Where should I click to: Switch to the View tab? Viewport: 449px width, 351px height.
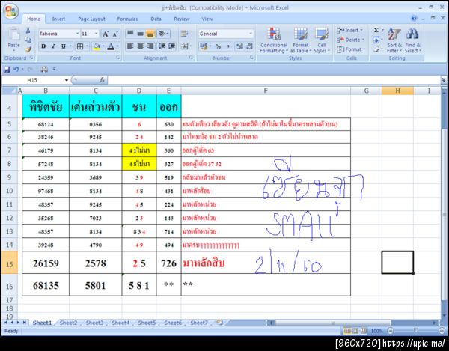pos(207,19)
